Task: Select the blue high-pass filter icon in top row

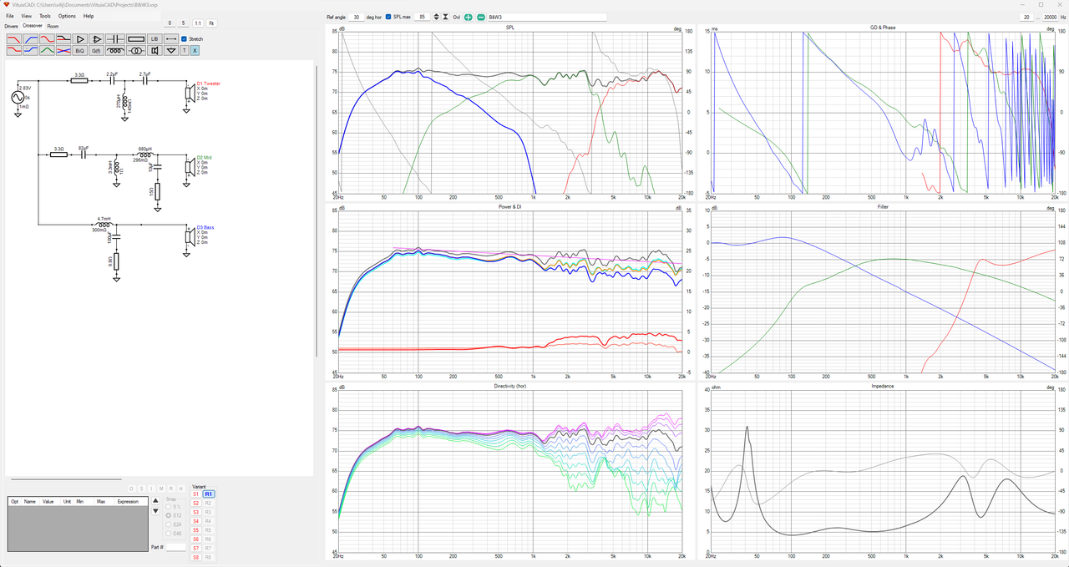Action: [31, 39]
